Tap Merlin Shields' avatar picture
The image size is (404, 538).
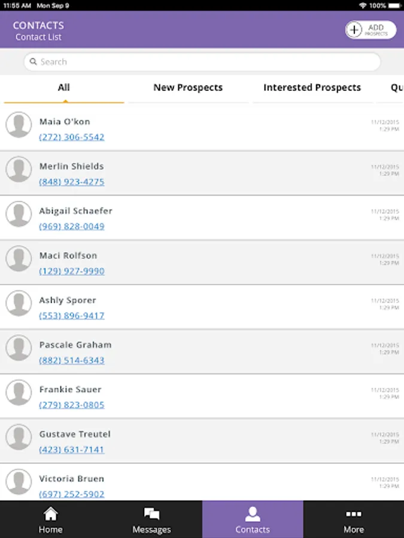click(x=19, y=170)
